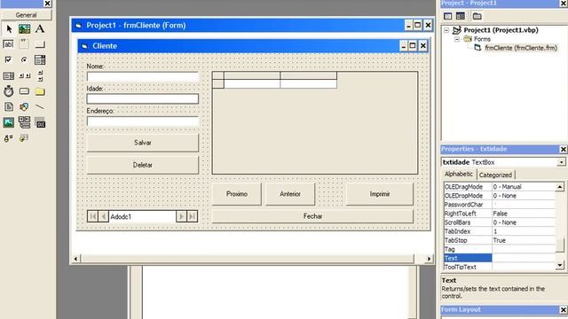The height and width of the screenshot is (319, 568).
Task: Select the PictureBox control tool
Action: click(24, 28)
